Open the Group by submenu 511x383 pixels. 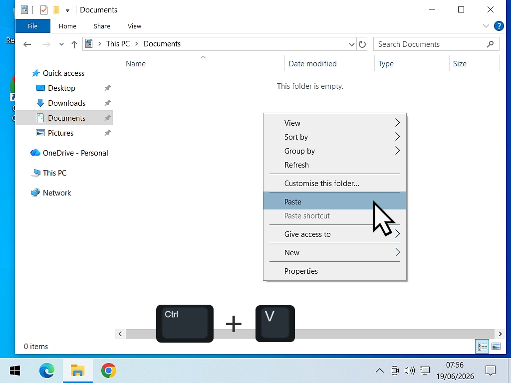click(335, 151)
